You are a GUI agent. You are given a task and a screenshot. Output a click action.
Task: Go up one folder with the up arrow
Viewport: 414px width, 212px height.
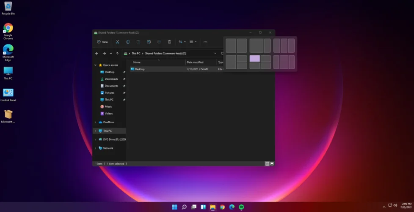[117, 54]
